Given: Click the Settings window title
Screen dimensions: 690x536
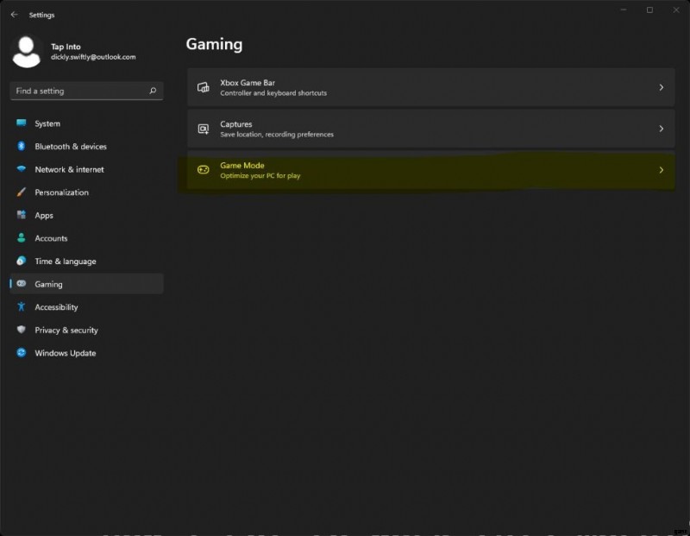Looking at the screenshot, I should click(41, 15).
